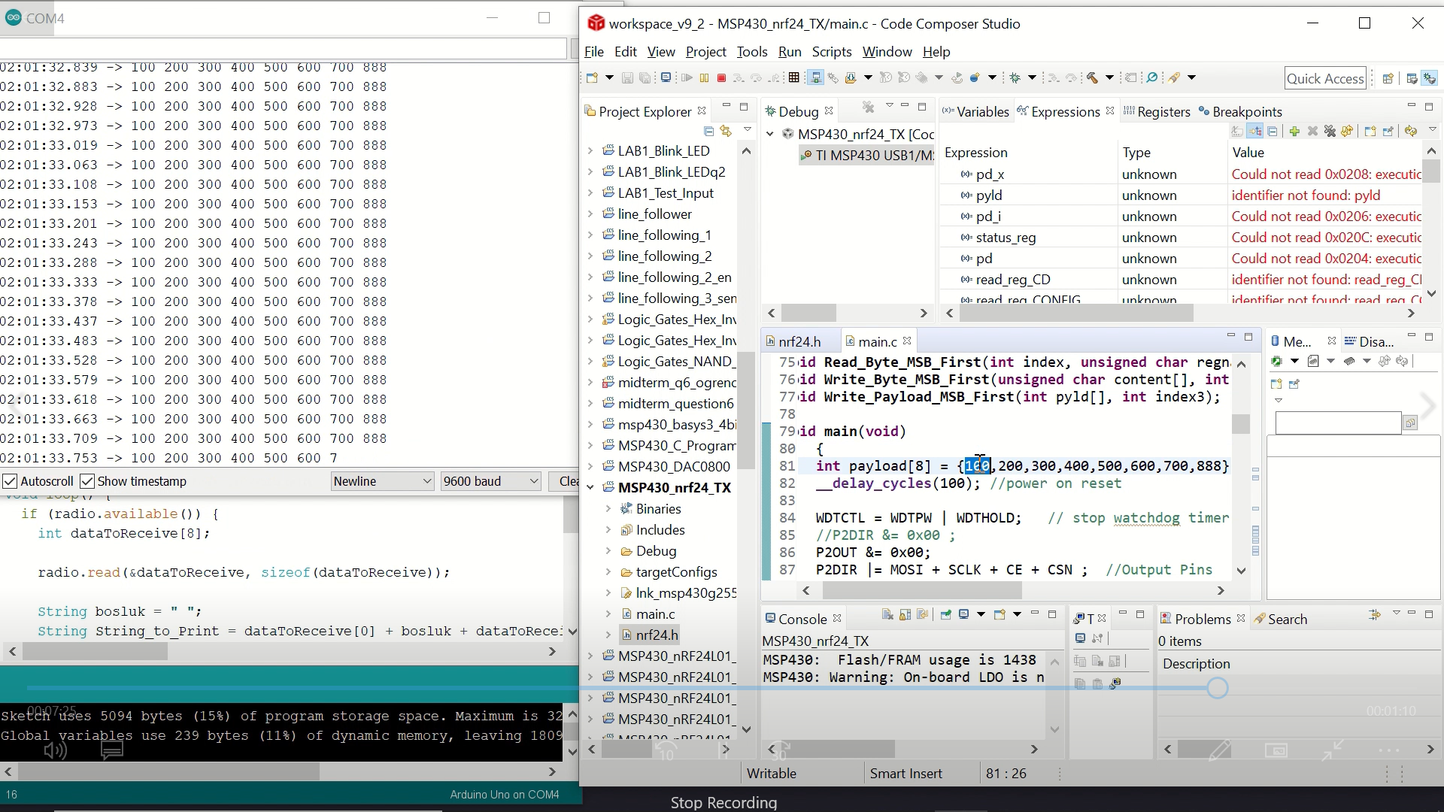Viewport: 1444px width, 812px height.
Task: Click Stop Recording button
Action: click(x=724, y=802)
